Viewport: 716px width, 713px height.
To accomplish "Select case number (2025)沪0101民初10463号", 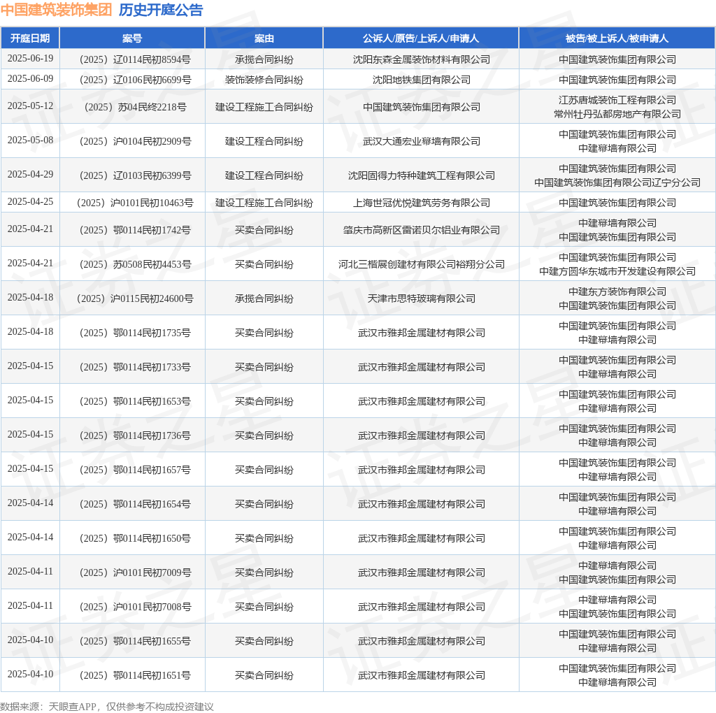I will 135,203.
